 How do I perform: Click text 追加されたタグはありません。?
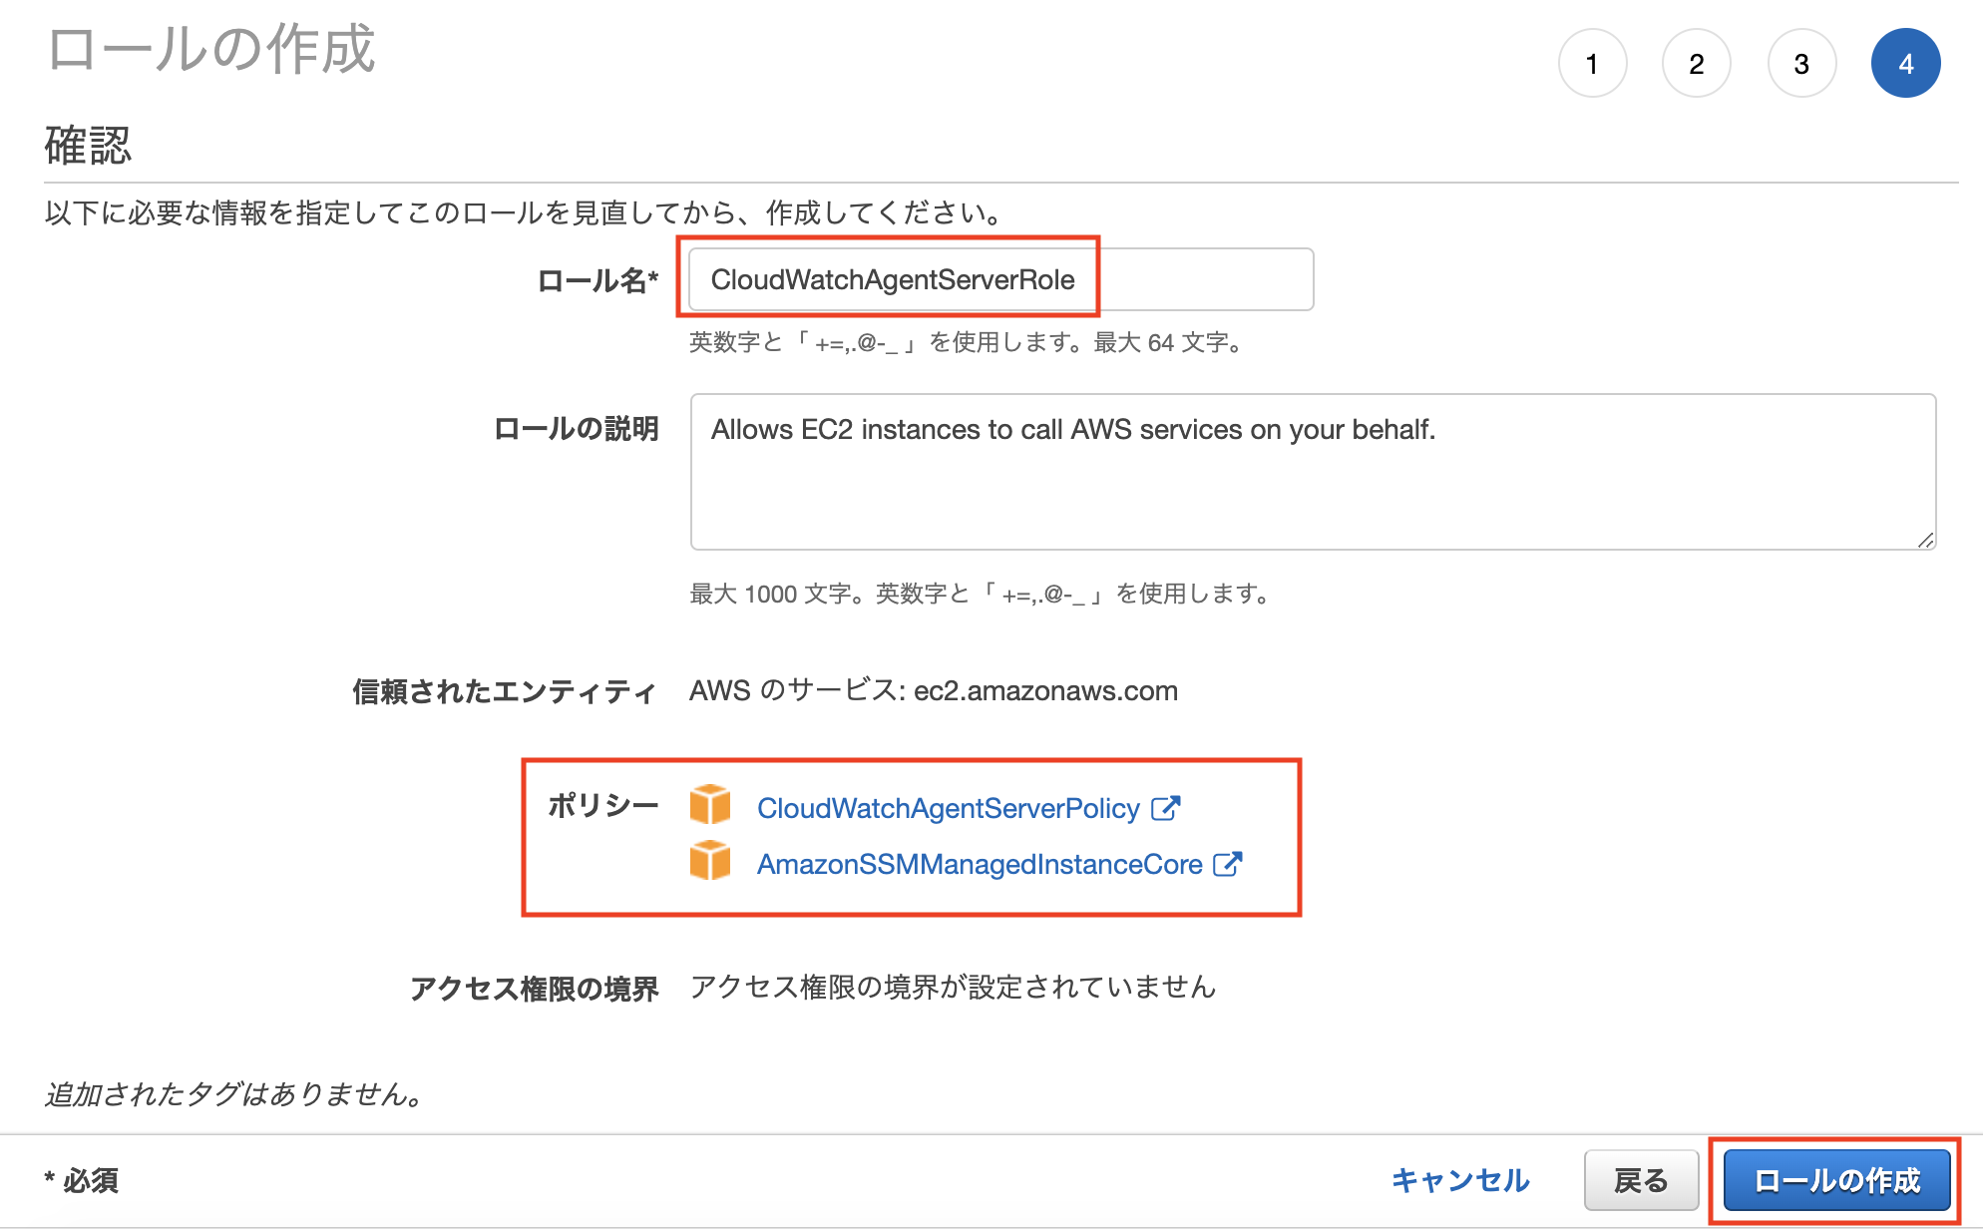235,1094
